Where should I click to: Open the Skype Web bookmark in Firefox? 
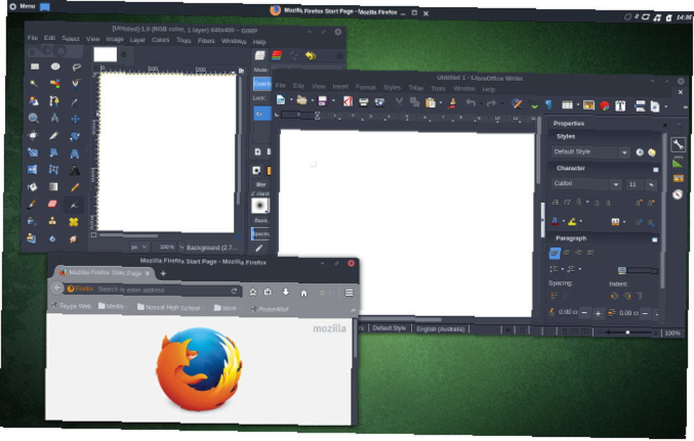tap(71, 306)
